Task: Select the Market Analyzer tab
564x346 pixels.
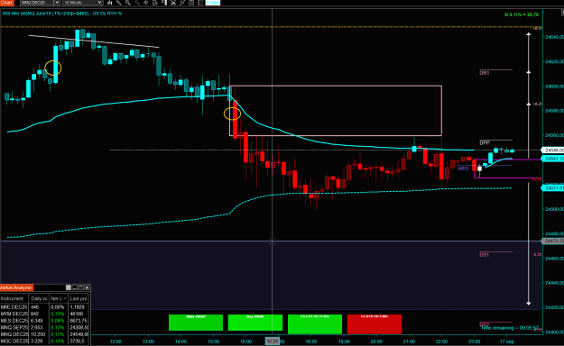Action: point(16,287)
